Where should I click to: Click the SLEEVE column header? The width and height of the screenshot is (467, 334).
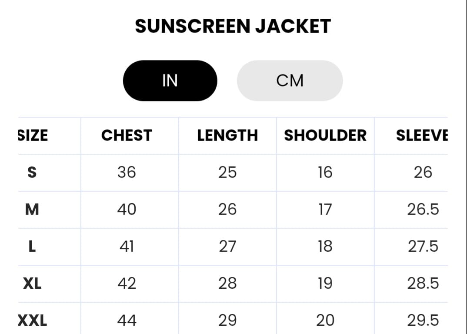(422, 135)
